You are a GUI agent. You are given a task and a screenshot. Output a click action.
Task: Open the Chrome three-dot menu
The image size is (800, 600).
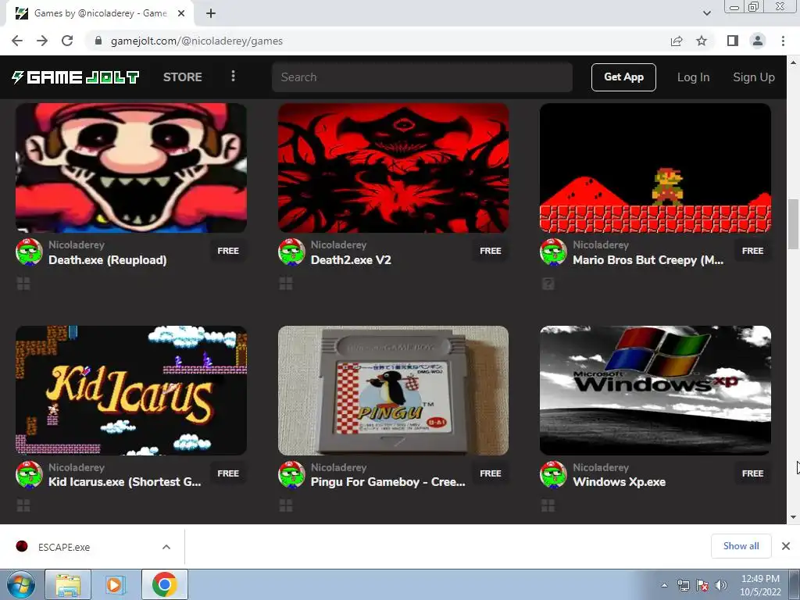click(783, 41)
